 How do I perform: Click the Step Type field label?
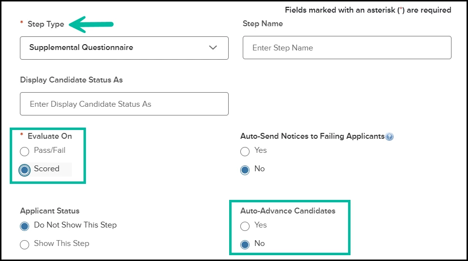click(46, 24)
